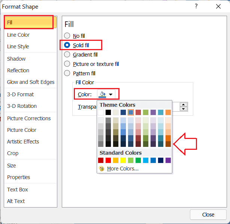Select the Solid fill radio button
The width and height of the screenshot is (230, 224).
pyautogui.click(x=67, y=45)
